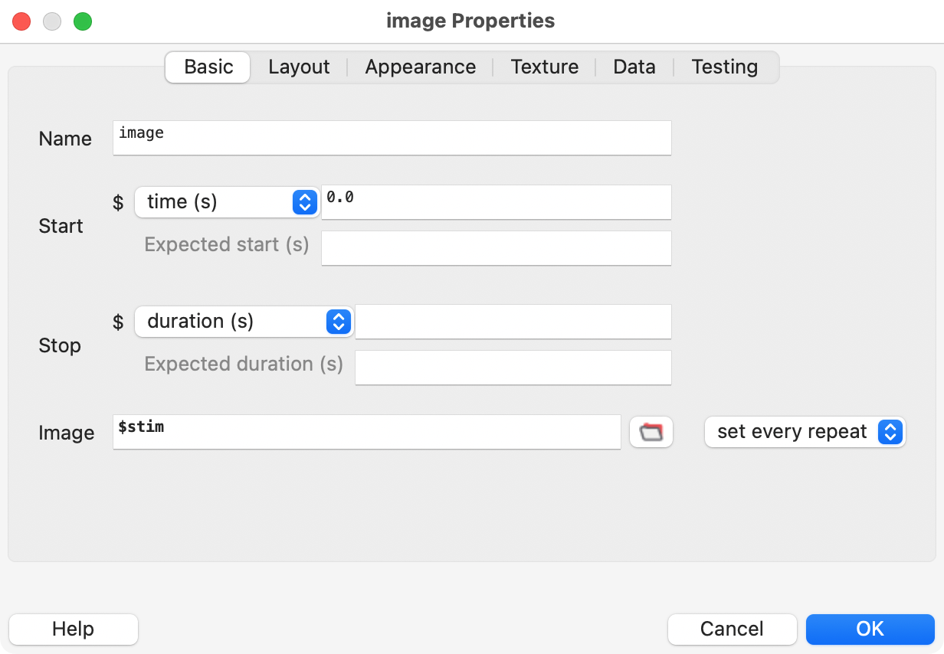Viewport: 944px width, 654px height.
Task: Focus the Start time value field
Action: (x=496, y=202)
